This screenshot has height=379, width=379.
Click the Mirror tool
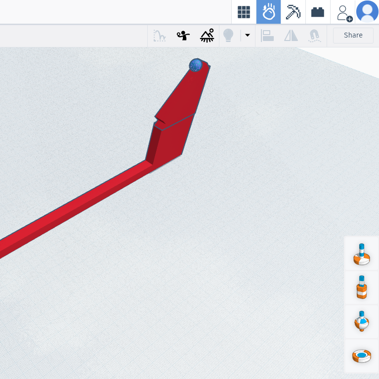pyautogui.click(x=291, y=36)
